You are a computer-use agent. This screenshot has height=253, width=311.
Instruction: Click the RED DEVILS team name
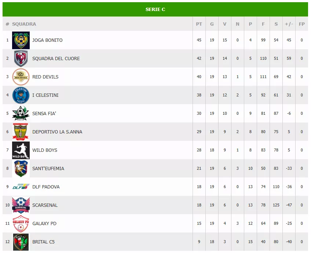click(45, 77)
